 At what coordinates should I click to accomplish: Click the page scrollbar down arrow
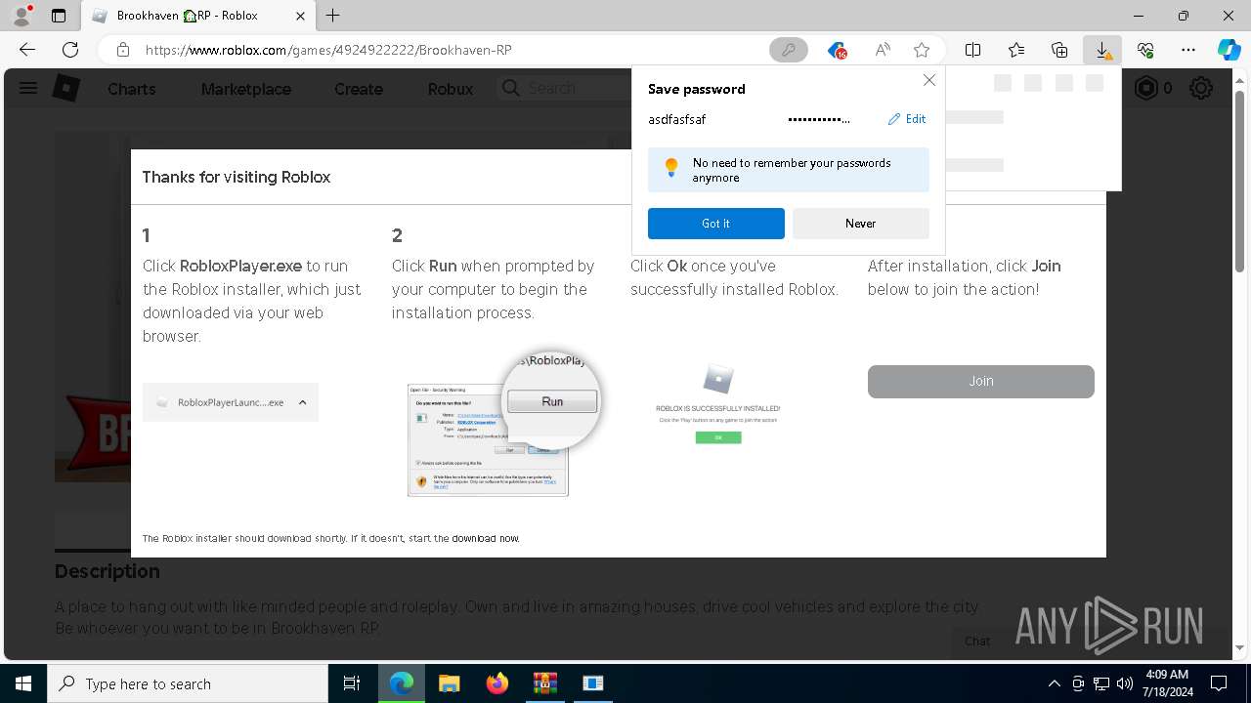click(1241, 648)
